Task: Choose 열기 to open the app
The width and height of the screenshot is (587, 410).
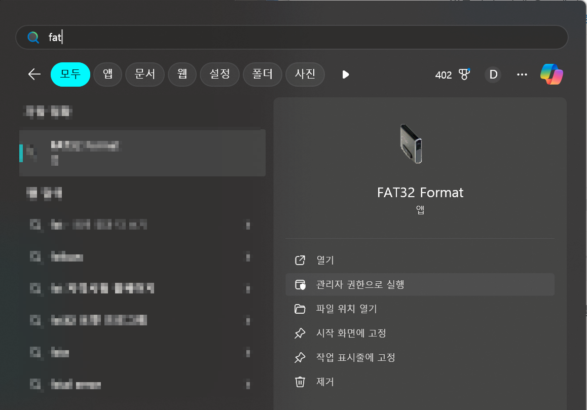Action: [x=420, y=260]
